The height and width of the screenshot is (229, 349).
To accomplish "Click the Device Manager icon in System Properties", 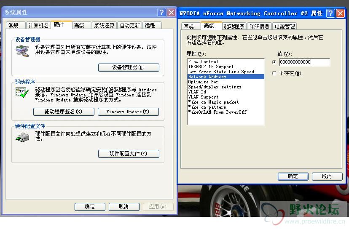I will click(22, 51).
